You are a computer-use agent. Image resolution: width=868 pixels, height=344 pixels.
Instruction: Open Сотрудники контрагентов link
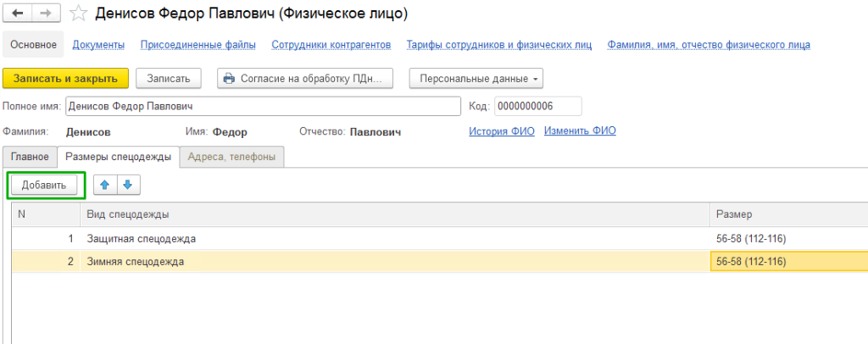pyautogui.click(x=331, y=45)
